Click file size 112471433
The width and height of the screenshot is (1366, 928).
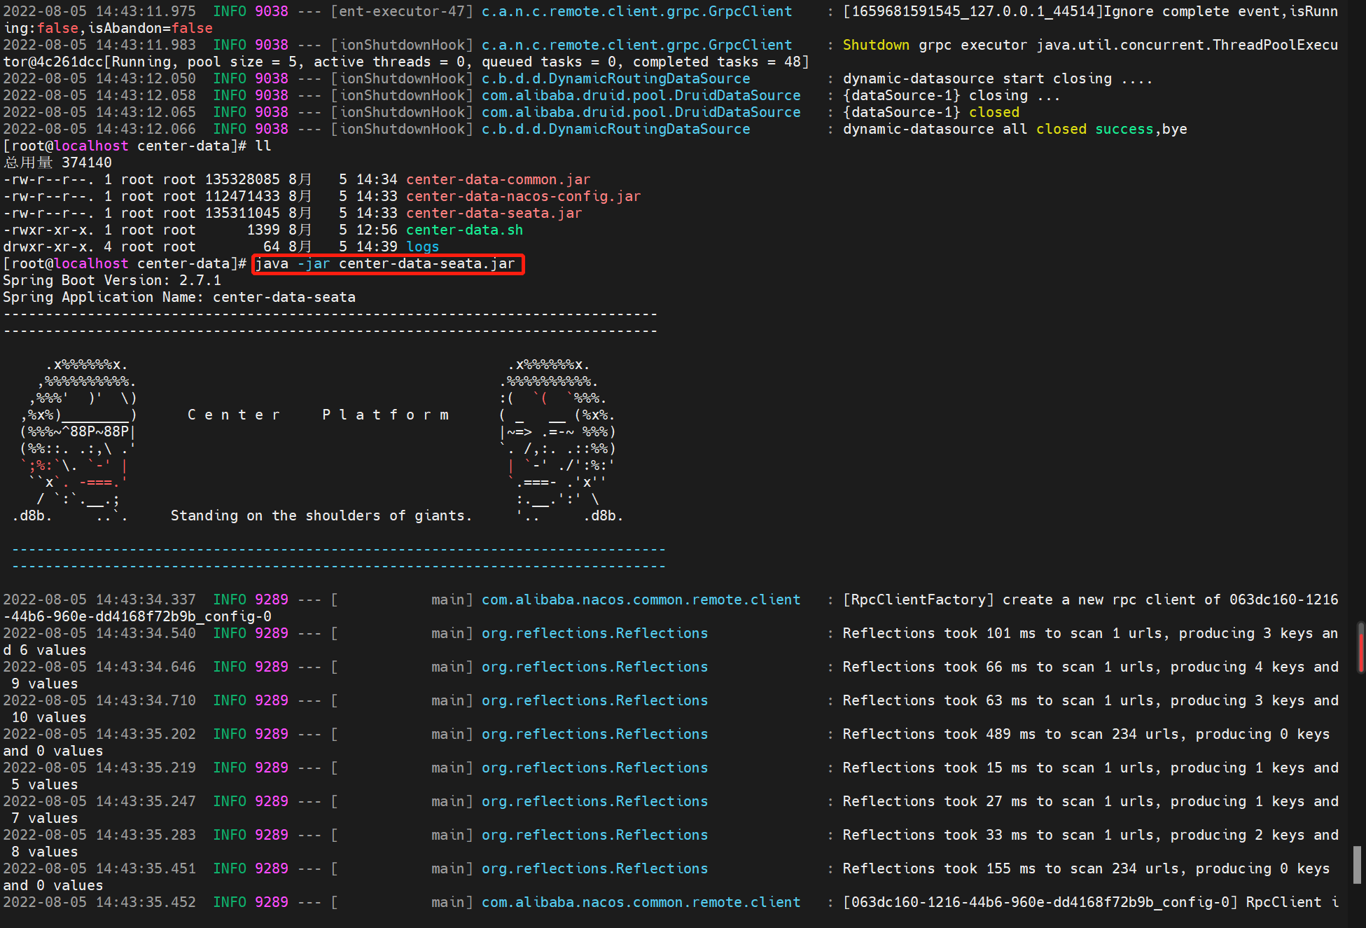(242, 196)
